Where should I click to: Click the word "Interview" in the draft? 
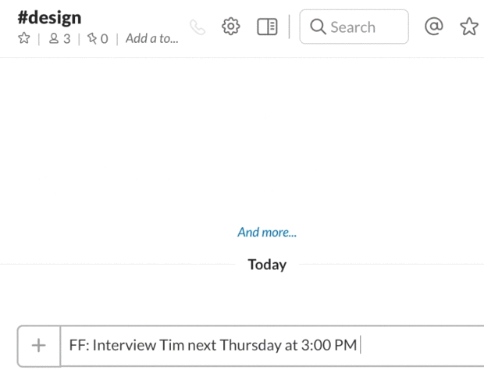click(x=125, y=345)
